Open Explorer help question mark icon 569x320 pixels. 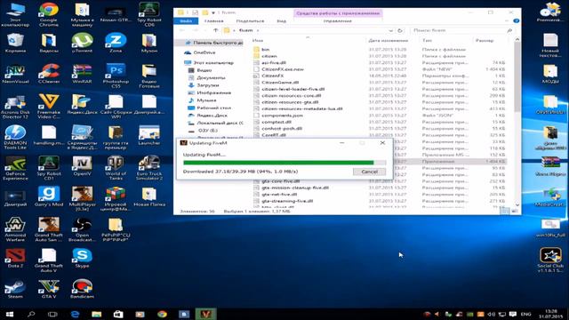516,21
